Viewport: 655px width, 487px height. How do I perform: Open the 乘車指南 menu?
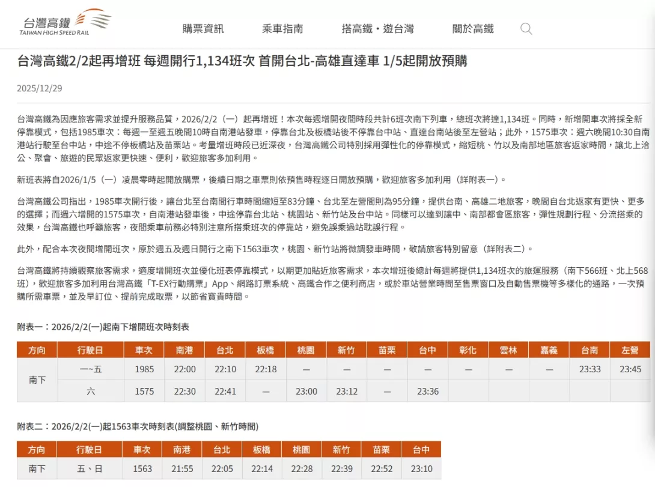[x=282, y=29]
